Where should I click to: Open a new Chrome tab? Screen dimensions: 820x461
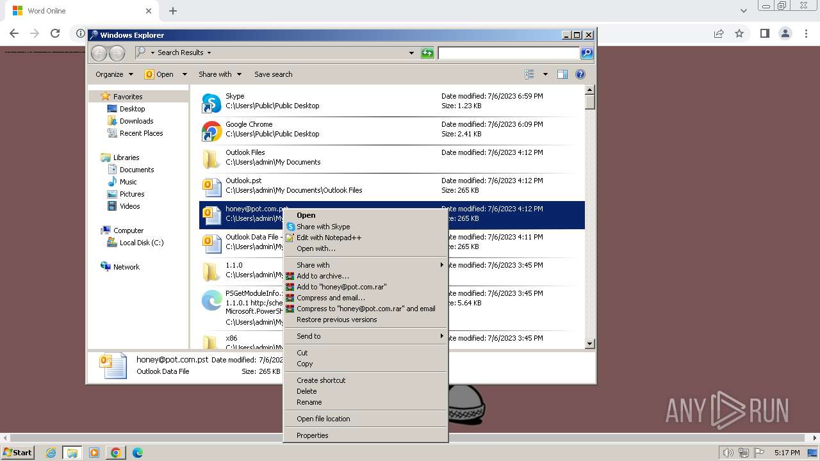[173, 11]
